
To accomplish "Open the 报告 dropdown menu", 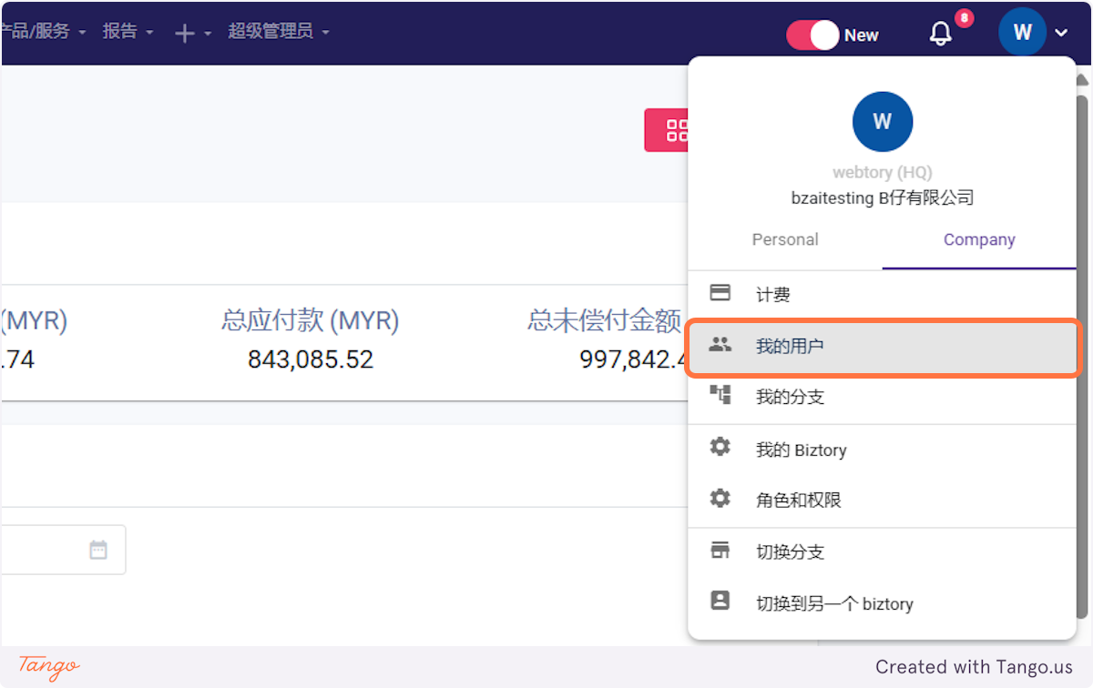I will tap(128, 31).
